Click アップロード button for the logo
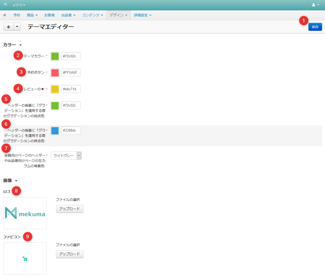This screenshot has width=325, height=280. coord(70,209)
